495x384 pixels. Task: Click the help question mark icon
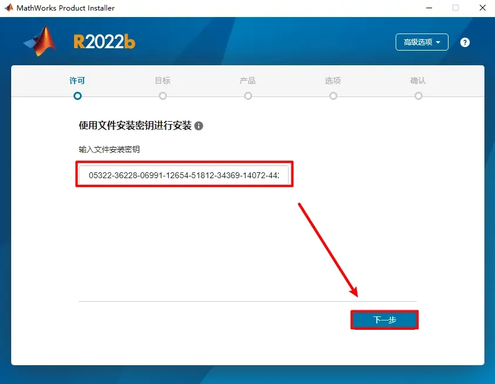[464, 42]
